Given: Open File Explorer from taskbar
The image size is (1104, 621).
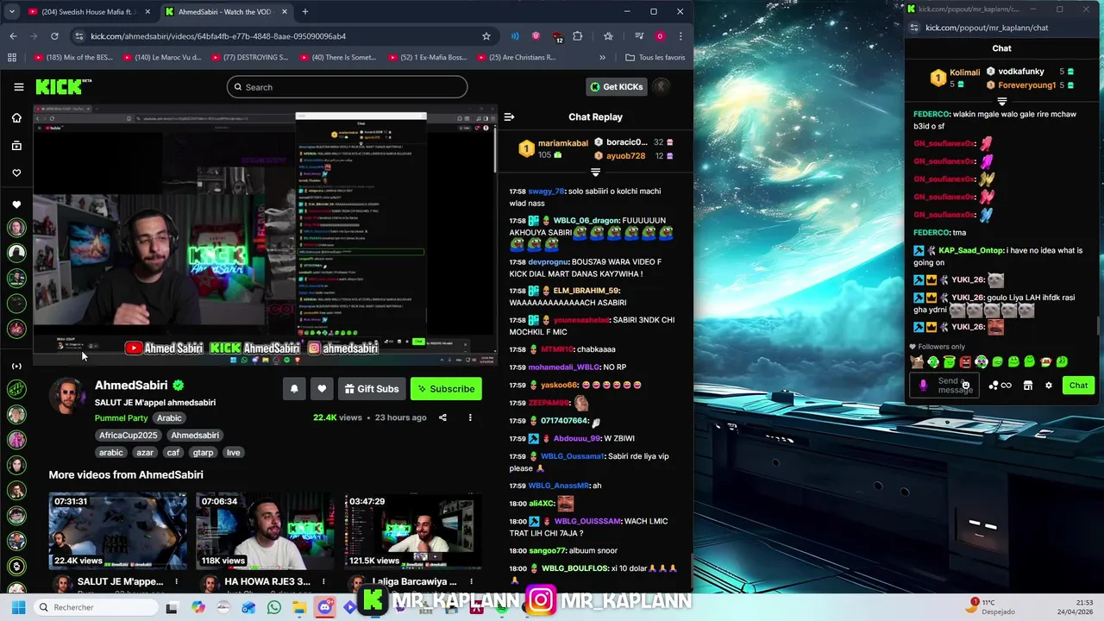Looking at the screenshot, I should (299, 607).
